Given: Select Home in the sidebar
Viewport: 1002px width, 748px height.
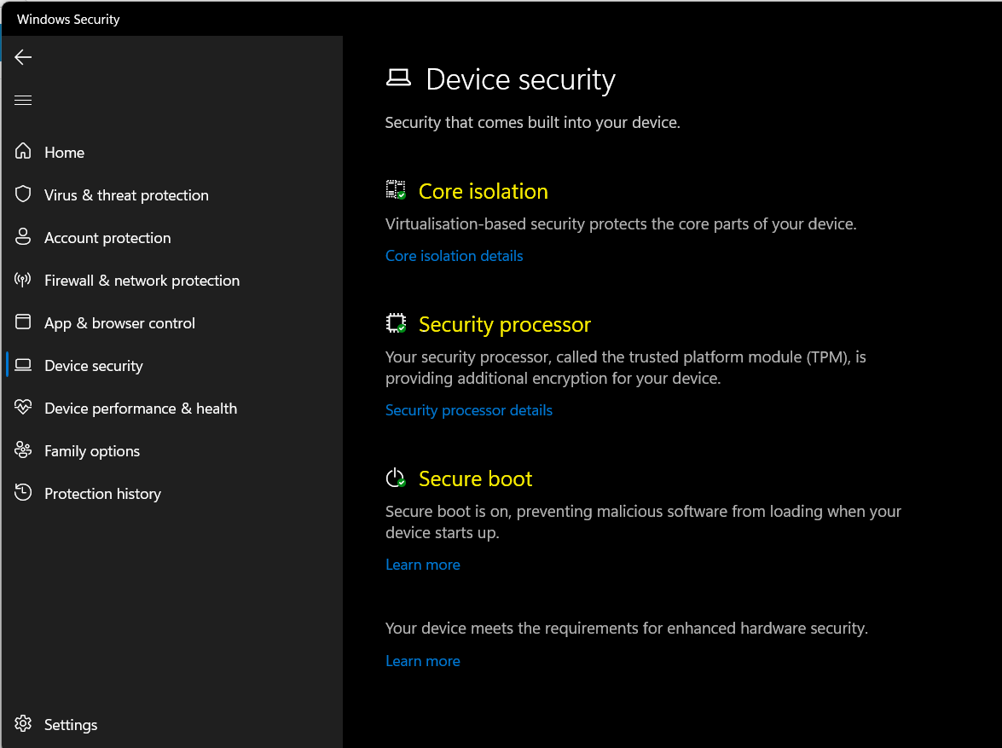Looking at the screenshot, I should point(64,152).
